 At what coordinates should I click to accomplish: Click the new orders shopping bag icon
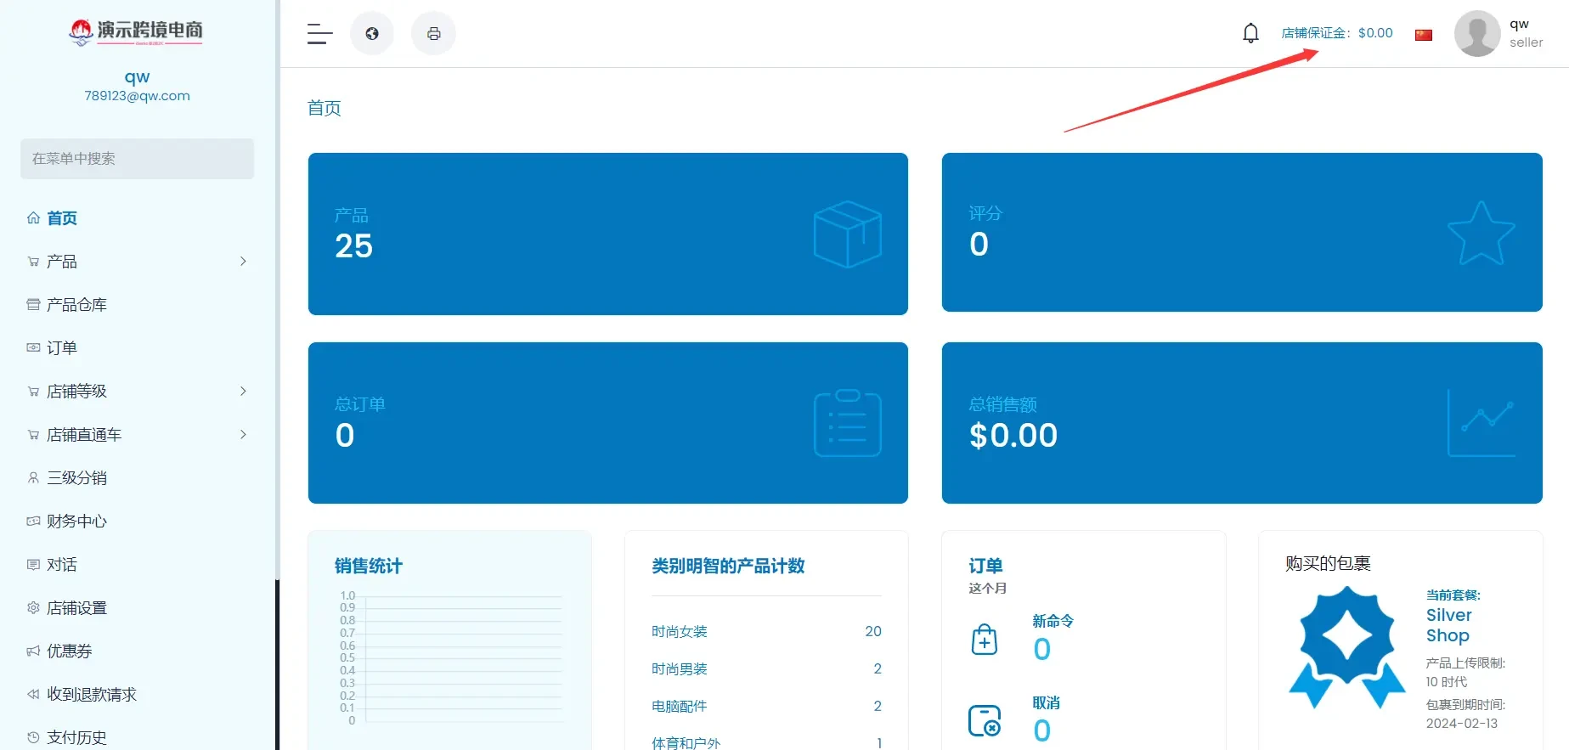(x=984, y=640)
